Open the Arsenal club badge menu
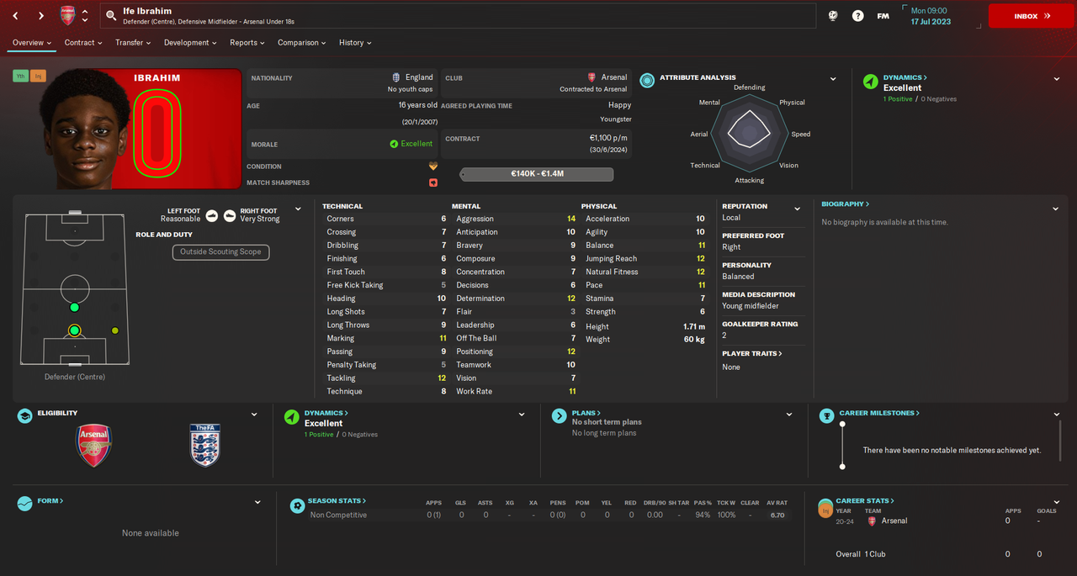The image size is (1077, 576). pos(67,15)
